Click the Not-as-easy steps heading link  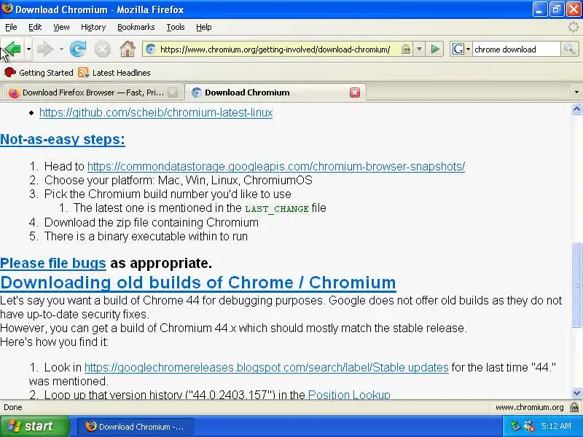[x=63, y=139]
